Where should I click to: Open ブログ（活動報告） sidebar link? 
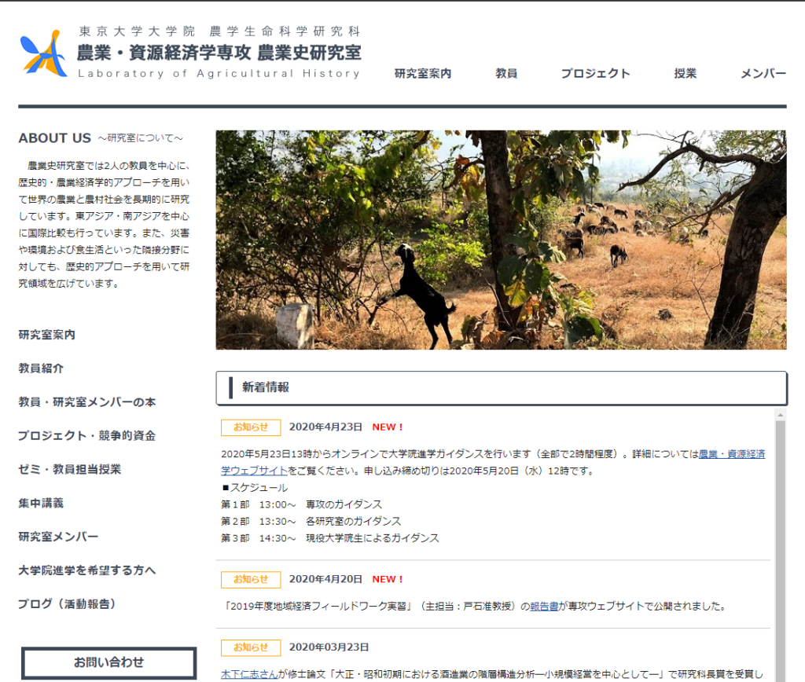pos(67,604)
